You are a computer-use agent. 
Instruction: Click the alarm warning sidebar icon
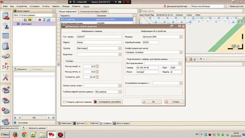[6, 56]
